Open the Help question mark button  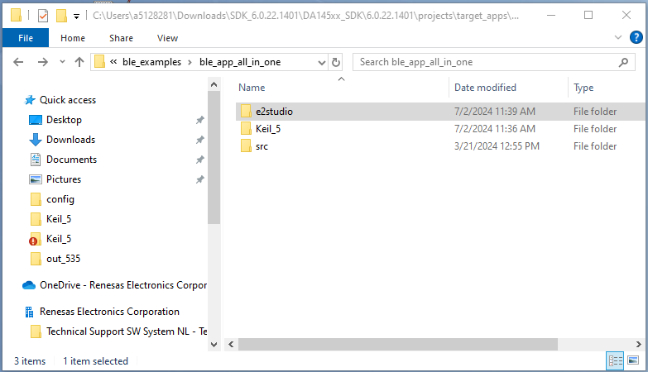[x=636, y=37]
